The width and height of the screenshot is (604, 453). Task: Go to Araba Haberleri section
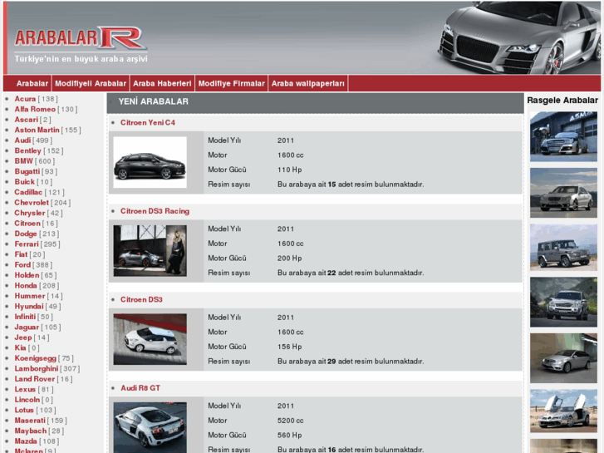point(162,84)
